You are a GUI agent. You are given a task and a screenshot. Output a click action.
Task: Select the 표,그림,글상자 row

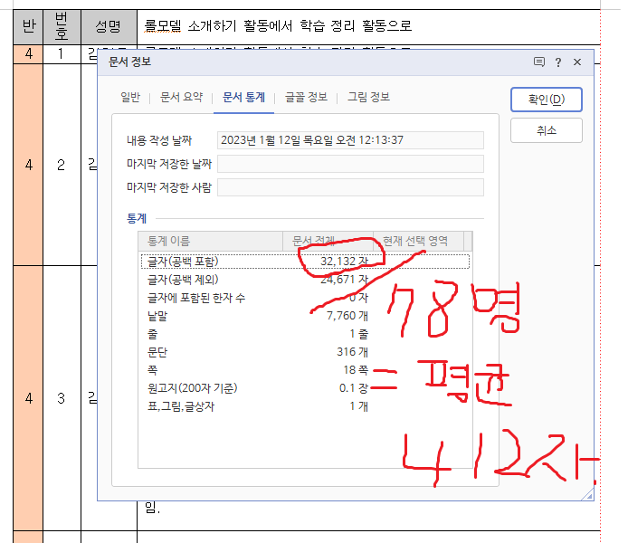(305, 406)
